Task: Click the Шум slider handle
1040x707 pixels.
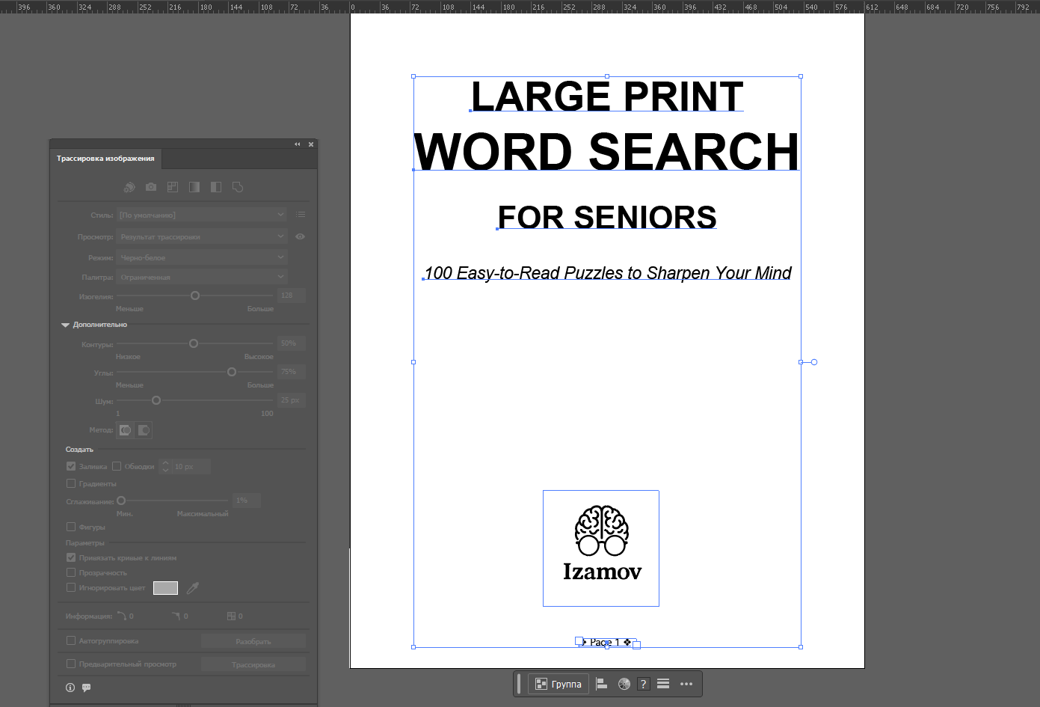Action: [x=156, y=400]
